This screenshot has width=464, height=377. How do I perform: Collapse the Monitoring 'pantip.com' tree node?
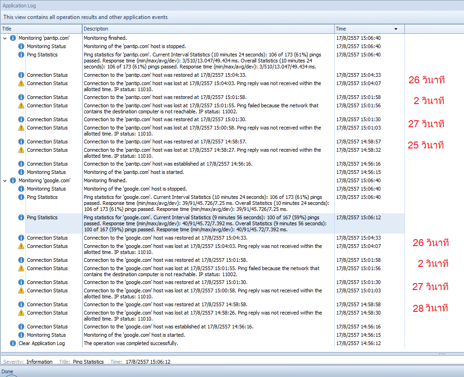tap(5, 38)
